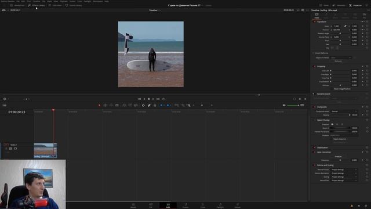
Task: Open the viewer zoom percentage dropdown
Action: pyautogui.click(x=5, y=10)
